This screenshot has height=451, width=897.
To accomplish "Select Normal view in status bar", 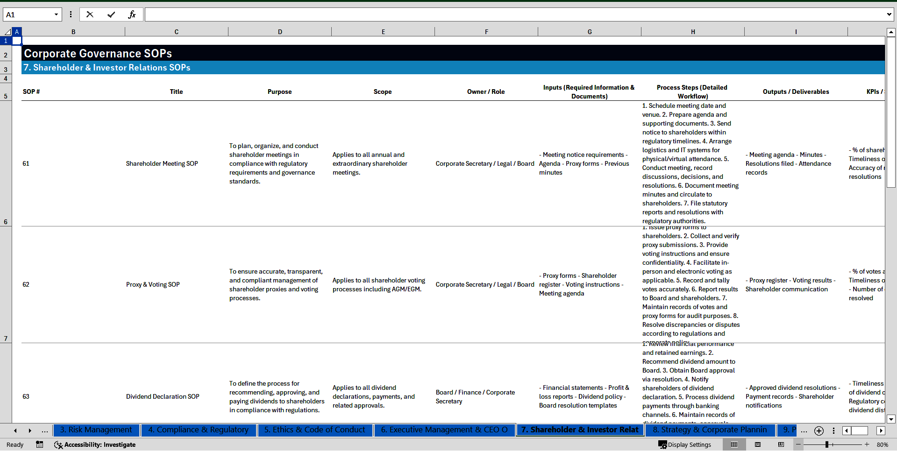I will 734,444.
